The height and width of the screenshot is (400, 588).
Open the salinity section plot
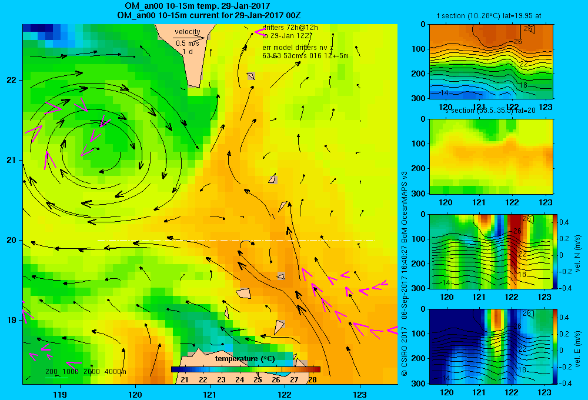pos(491,156)
